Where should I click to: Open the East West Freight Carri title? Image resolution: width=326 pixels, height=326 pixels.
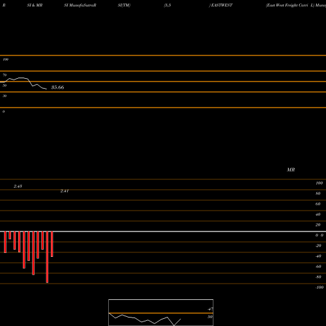pos(287,5)
